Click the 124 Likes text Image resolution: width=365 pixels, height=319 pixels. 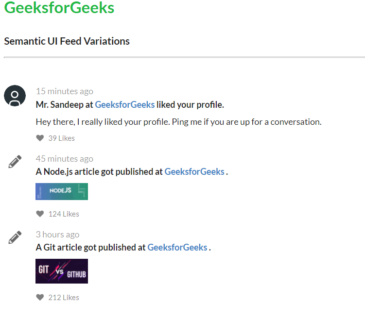point(64,214)
